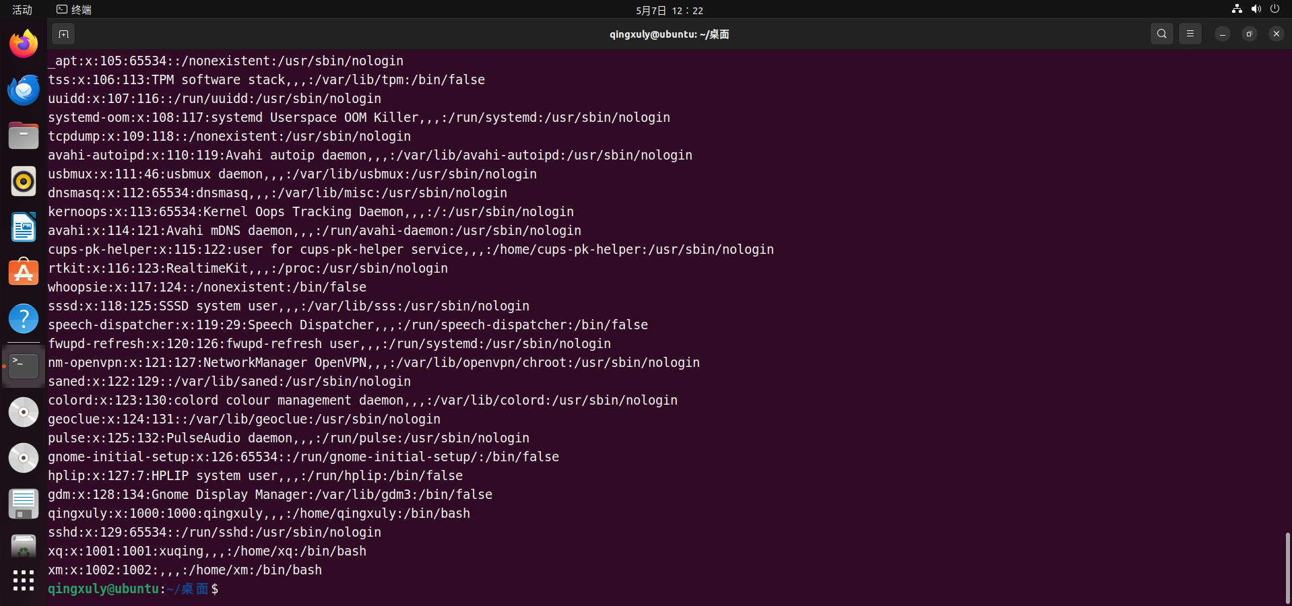The width and height of the screenshot is (1292, 606).
Task: Open the network status indicator
Action: [x=1237, y=9]
